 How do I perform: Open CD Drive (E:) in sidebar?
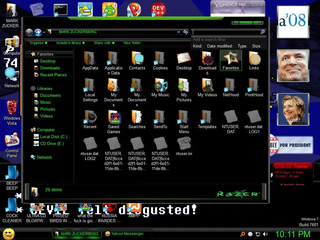click(52, 144)
